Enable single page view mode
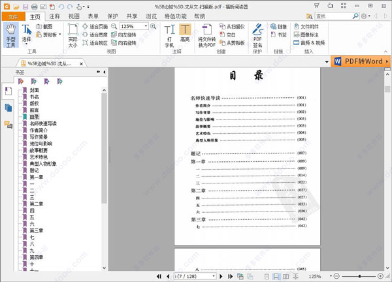The width and height of the screenshot is (392, 282). tap(267, 276)
